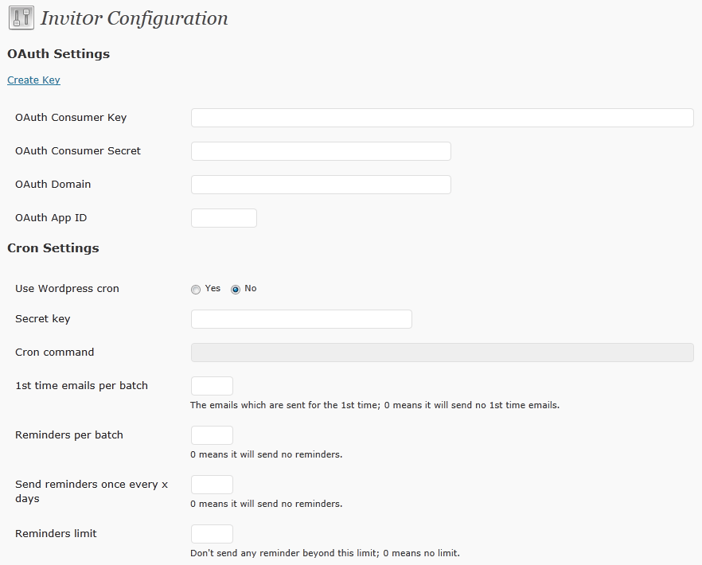The image size is (702, 565).
Task: Open the Create Key link
Action: point(33,80)
